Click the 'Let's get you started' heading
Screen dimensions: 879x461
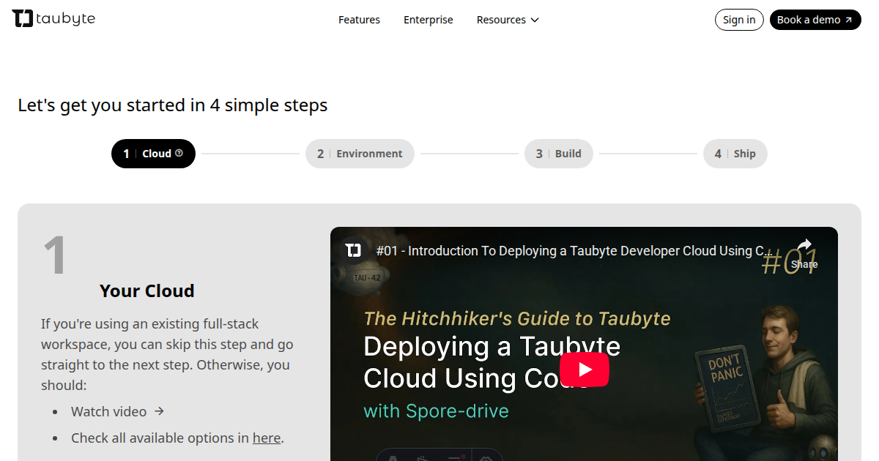(173, 105)
